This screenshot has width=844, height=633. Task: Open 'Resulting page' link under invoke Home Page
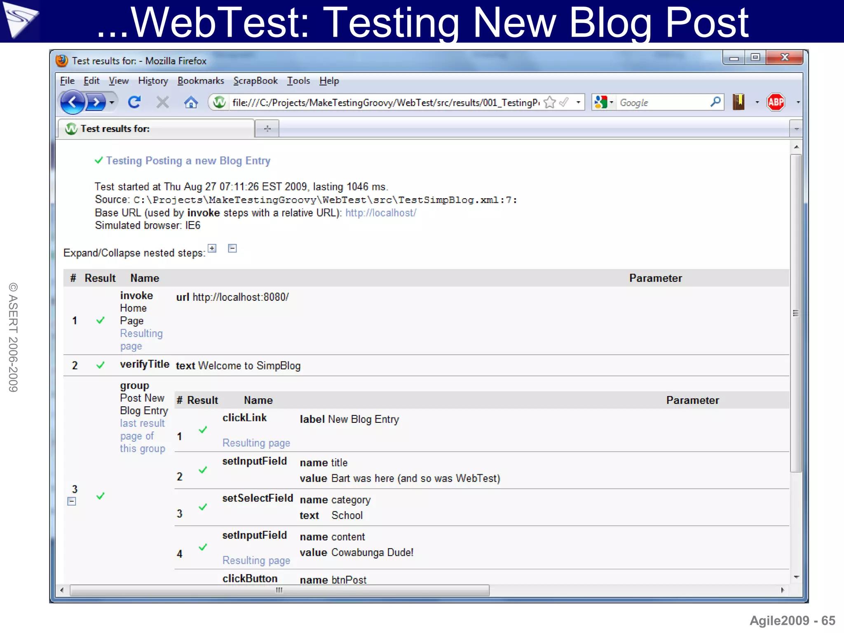tap(141, 340)
